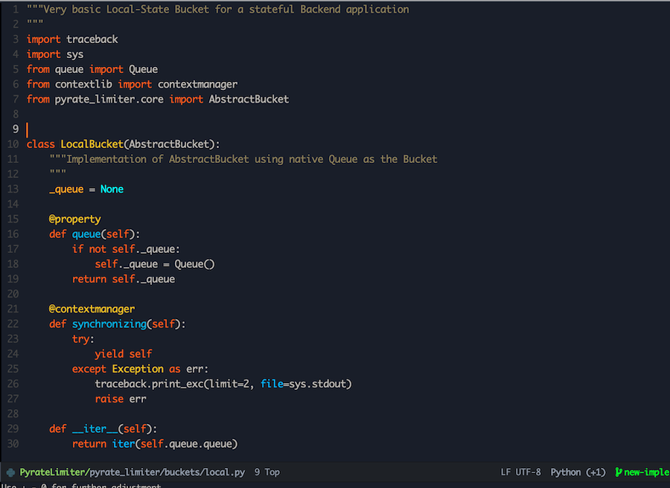Click 'traceback.print_exc' on line 26

coord(149,384)
